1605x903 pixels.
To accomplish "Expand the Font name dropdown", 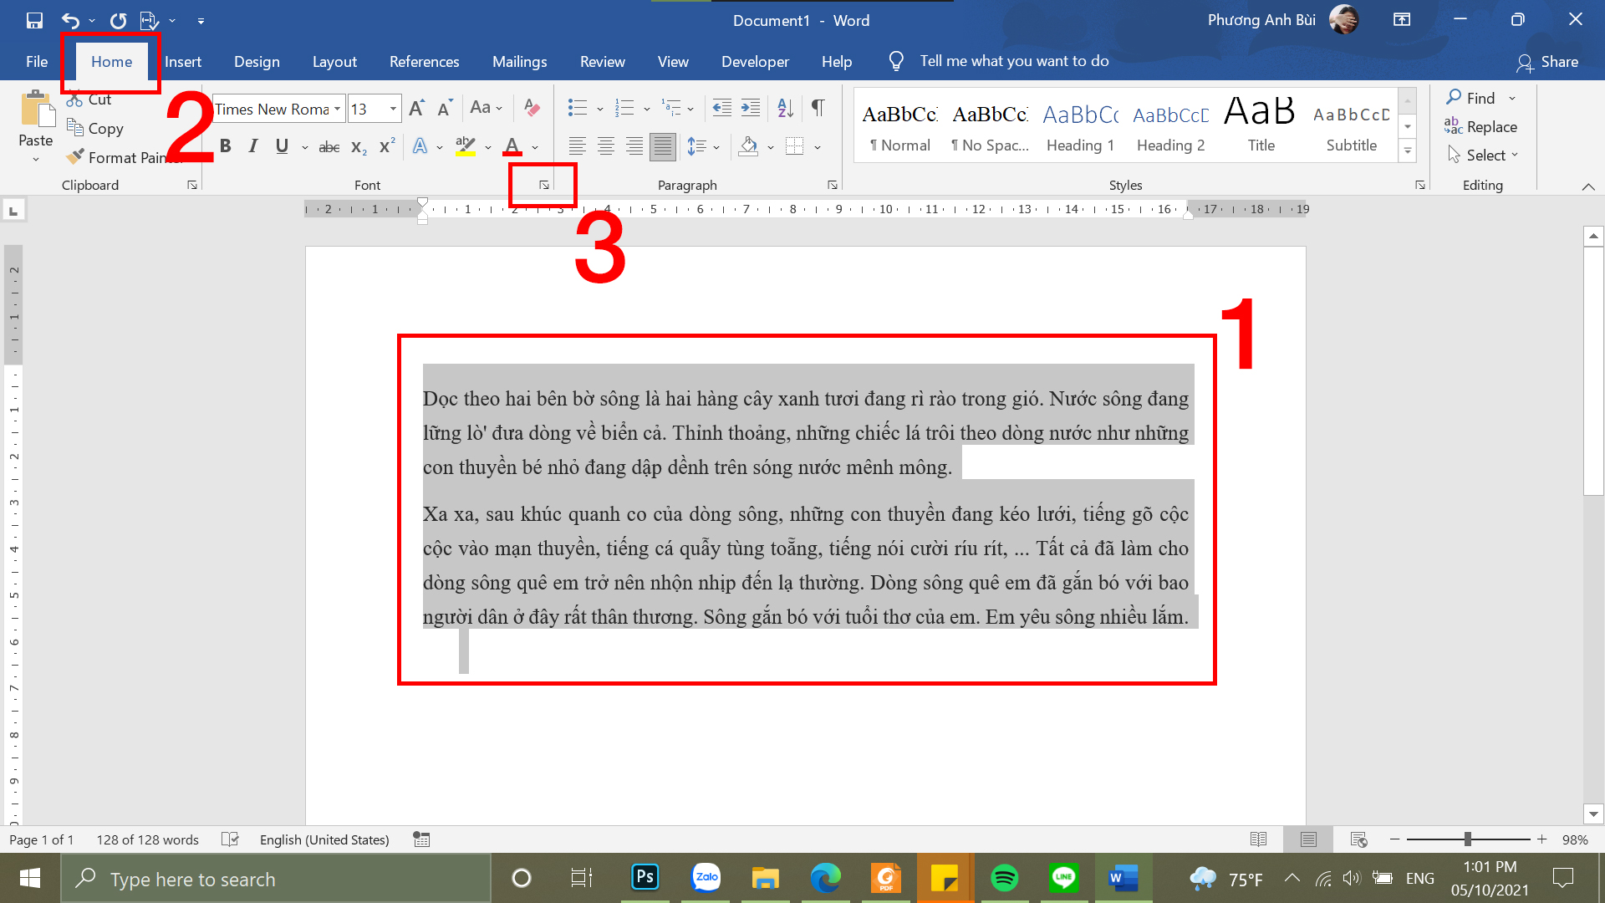I will click(339, 107).
